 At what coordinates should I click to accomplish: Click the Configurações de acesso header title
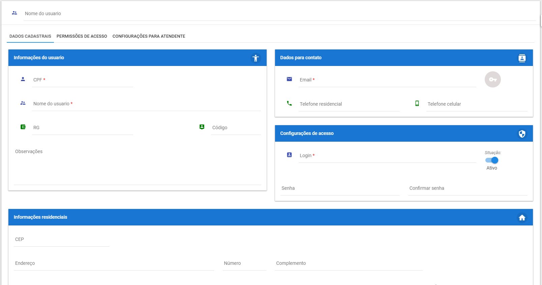pos(307,133)
